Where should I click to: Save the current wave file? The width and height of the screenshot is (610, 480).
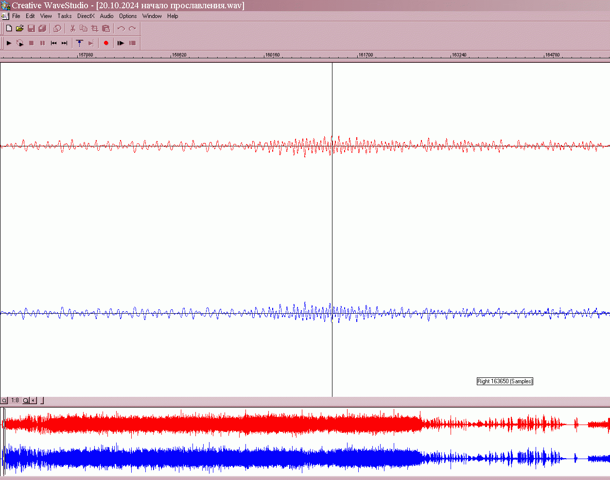point(31,29)
